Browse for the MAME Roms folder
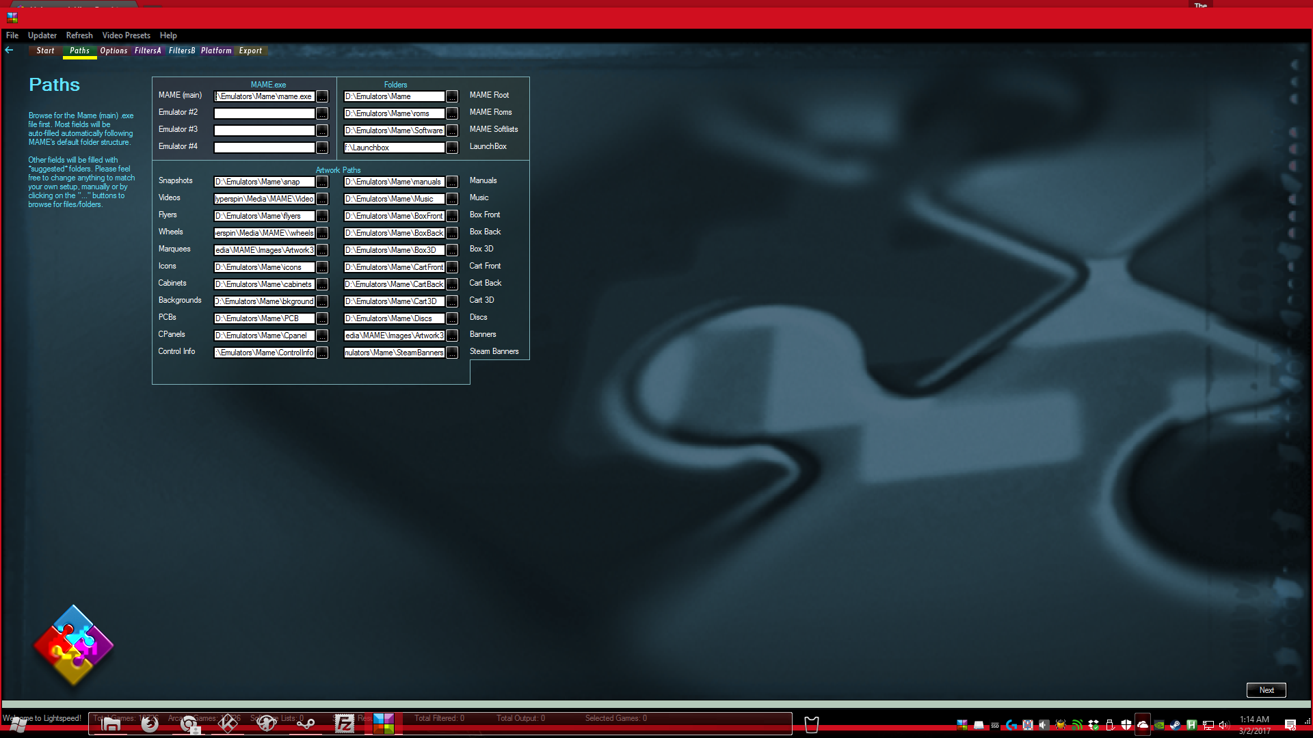This screenshot has height=738, width=1313. point(452,113)
